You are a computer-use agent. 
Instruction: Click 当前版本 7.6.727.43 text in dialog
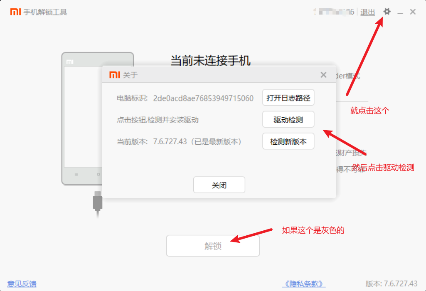(179, 142)
